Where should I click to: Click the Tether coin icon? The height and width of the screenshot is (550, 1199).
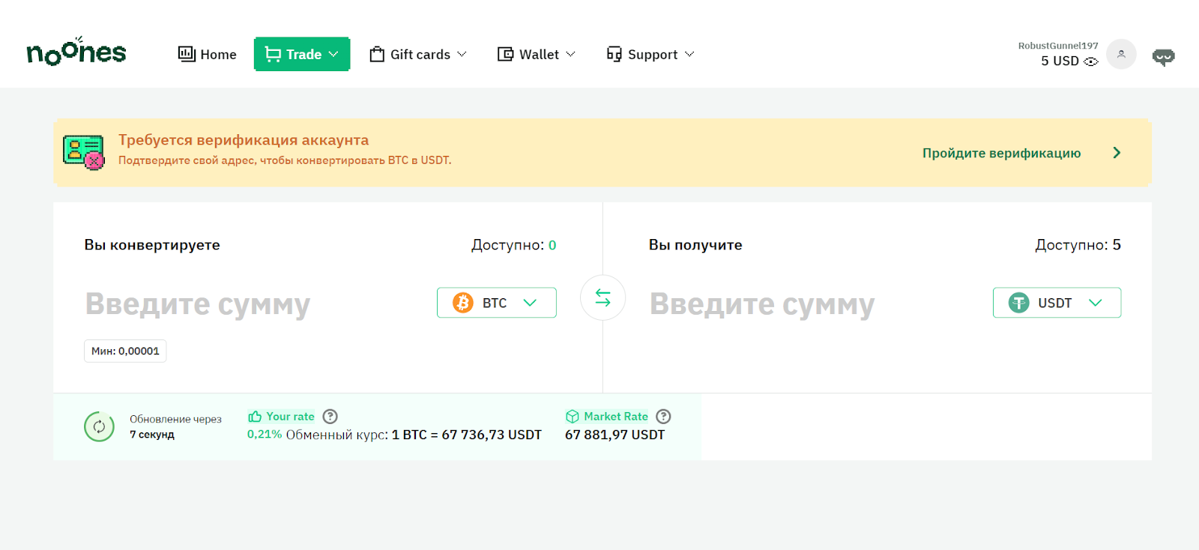1018,303
